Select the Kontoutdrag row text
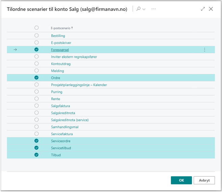The image size is (222, 192). click(x=61, y=64)
